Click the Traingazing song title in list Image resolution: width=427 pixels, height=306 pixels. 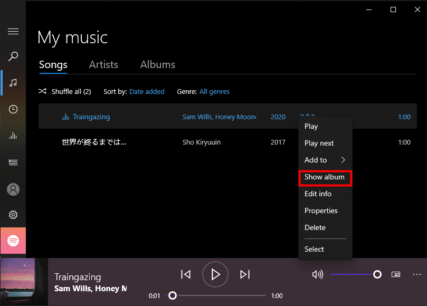pyautogui.click(x=91, y=117)
